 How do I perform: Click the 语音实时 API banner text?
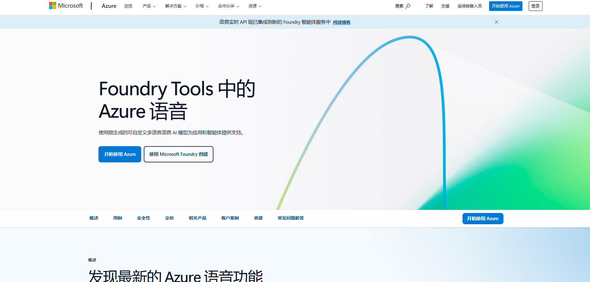(x=275, y=22)
